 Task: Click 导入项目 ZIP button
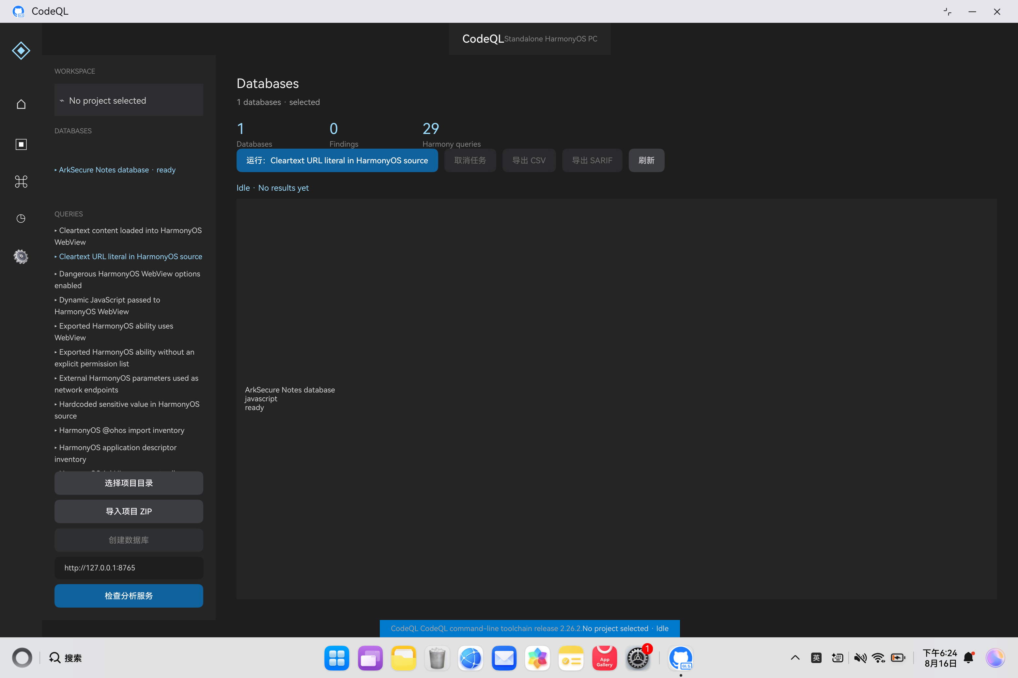click(129, 511)
